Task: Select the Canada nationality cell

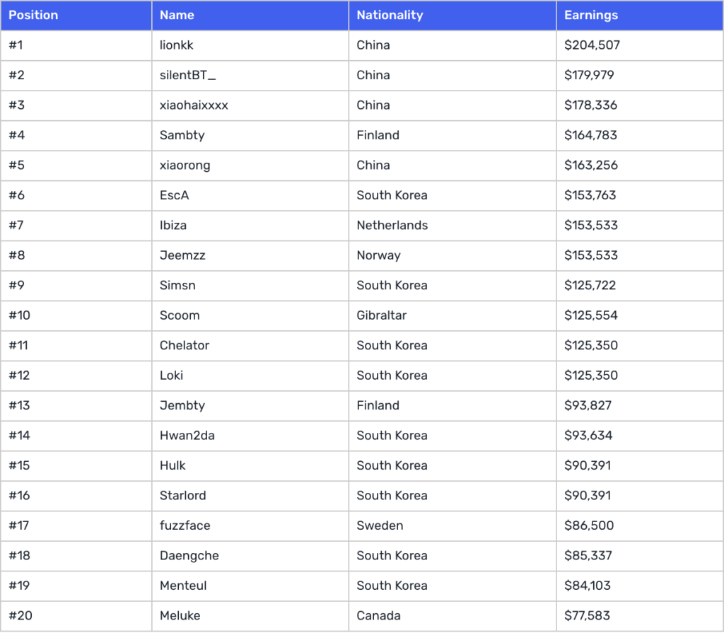Action: coord(378,615)
